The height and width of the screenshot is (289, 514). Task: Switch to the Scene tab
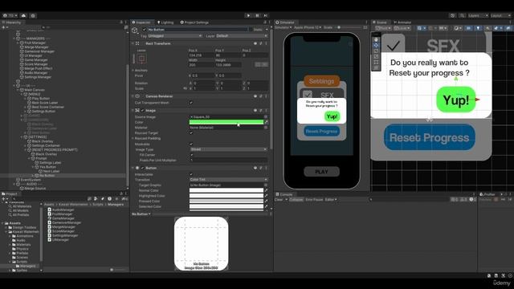click(380, 22)
